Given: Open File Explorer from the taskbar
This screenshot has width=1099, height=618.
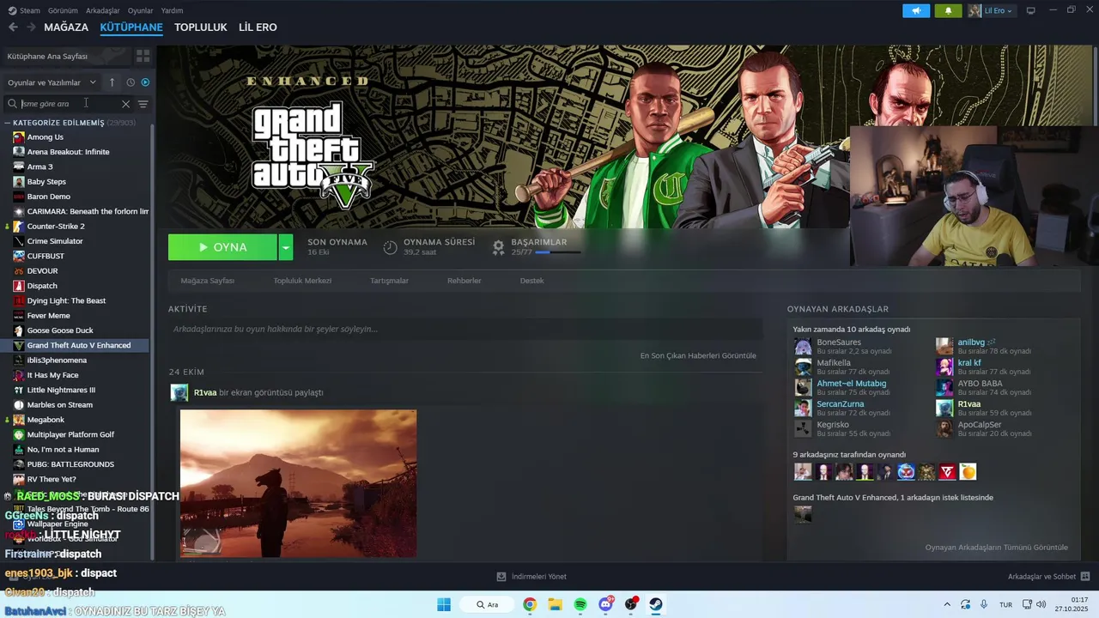Looking at the screenshot, I should [x=555, y=604].
